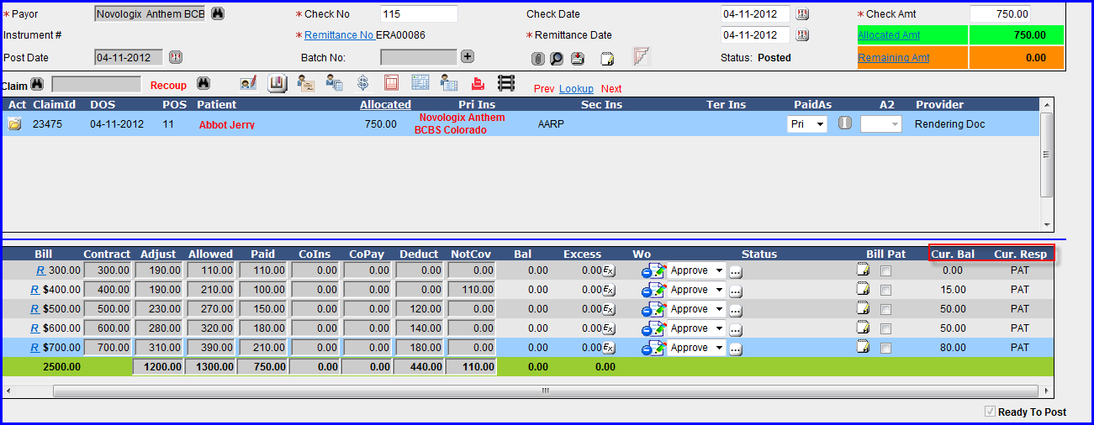1094x425 pixels.
Task: Click the blue form grid toolbar icon
Action: pyautogui.click(x=420, y=83)
